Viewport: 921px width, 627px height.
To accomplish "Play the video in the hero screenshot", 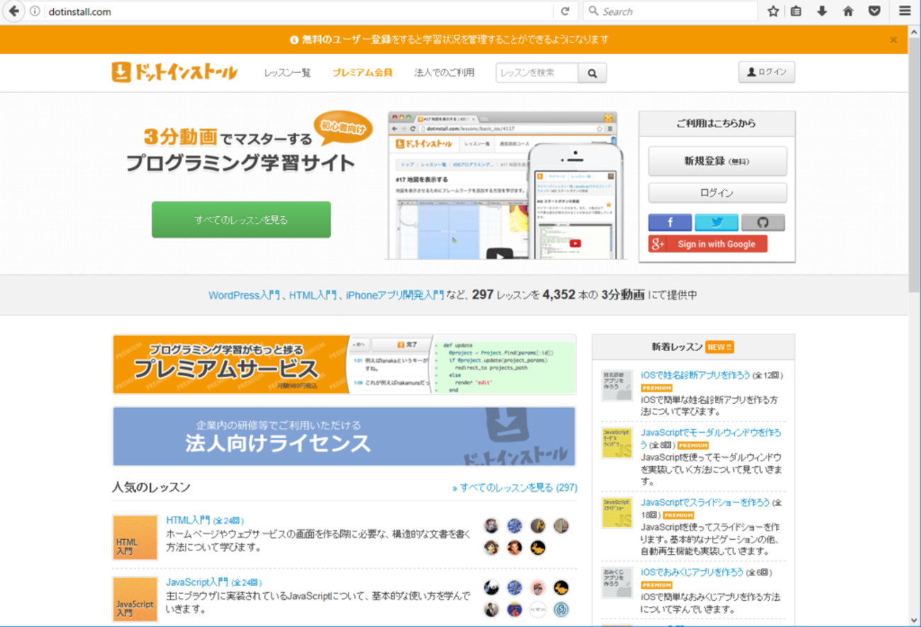I will coord(499,255).
